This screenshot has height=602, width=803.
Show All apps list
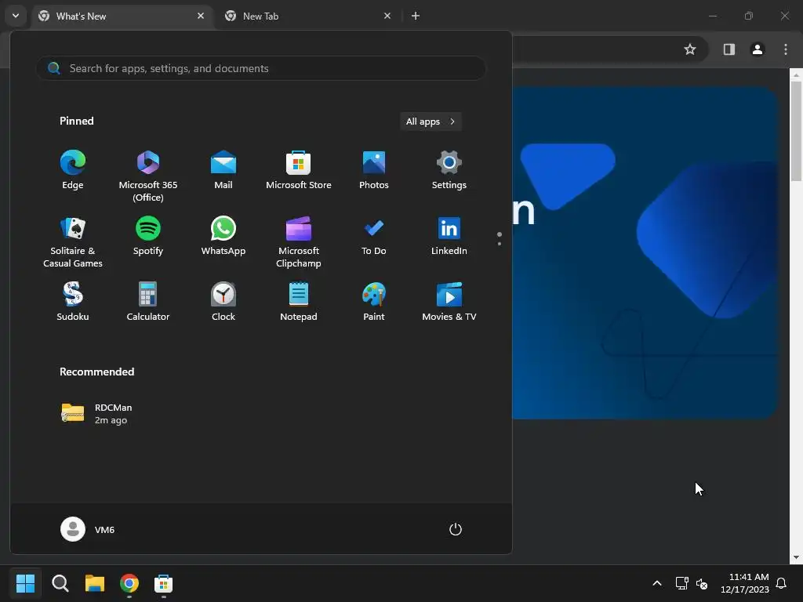click(x=431, y=121)
